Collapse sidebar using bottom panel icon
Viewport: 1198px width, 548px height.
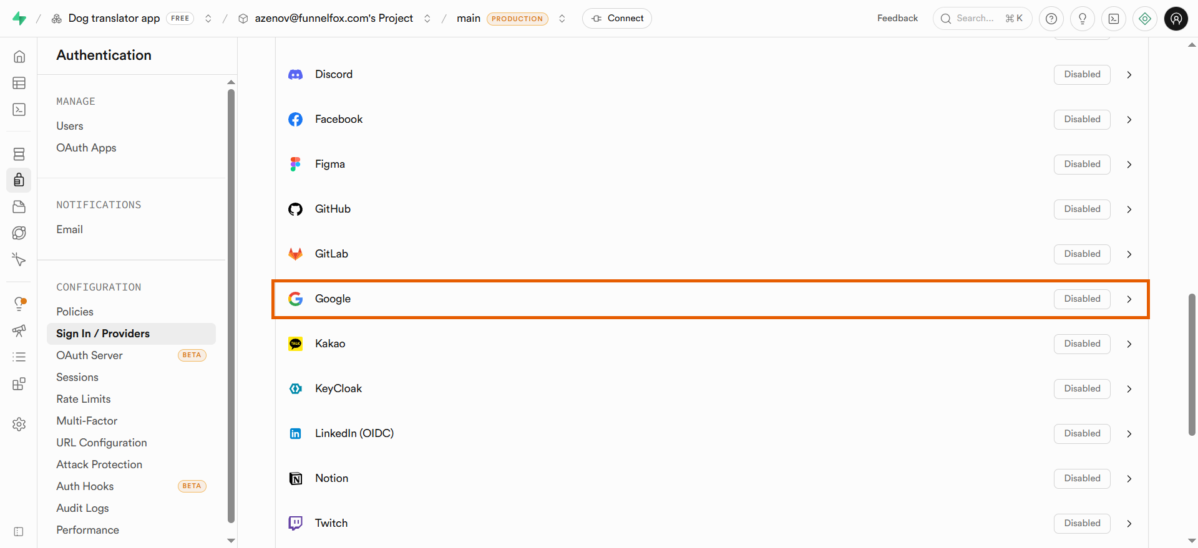click(x=19, y=532)
